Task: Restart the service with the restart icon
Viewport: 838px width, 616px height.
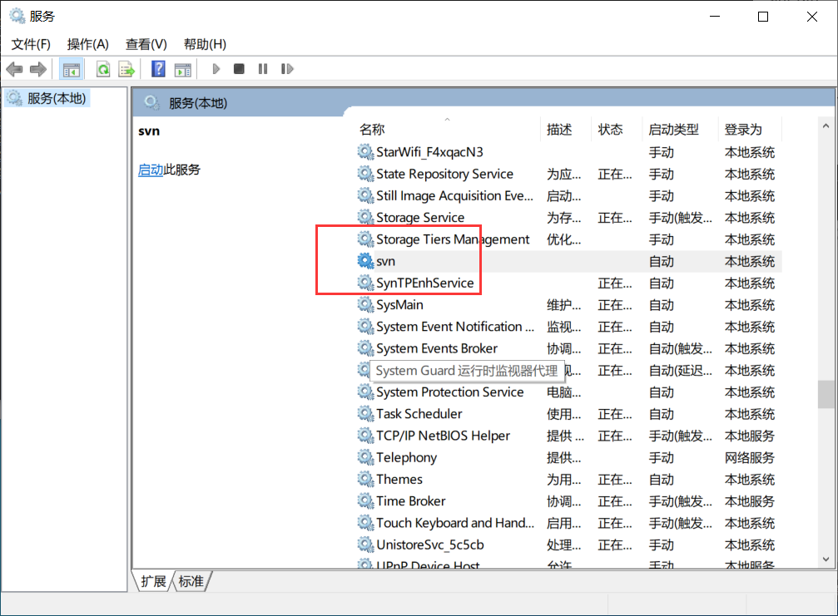Action: tap(287, 69)
